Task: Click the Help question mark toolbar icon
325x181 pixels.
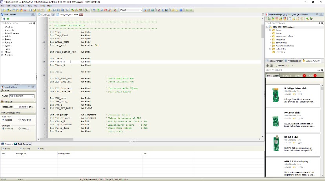Action: coord(181,10)
